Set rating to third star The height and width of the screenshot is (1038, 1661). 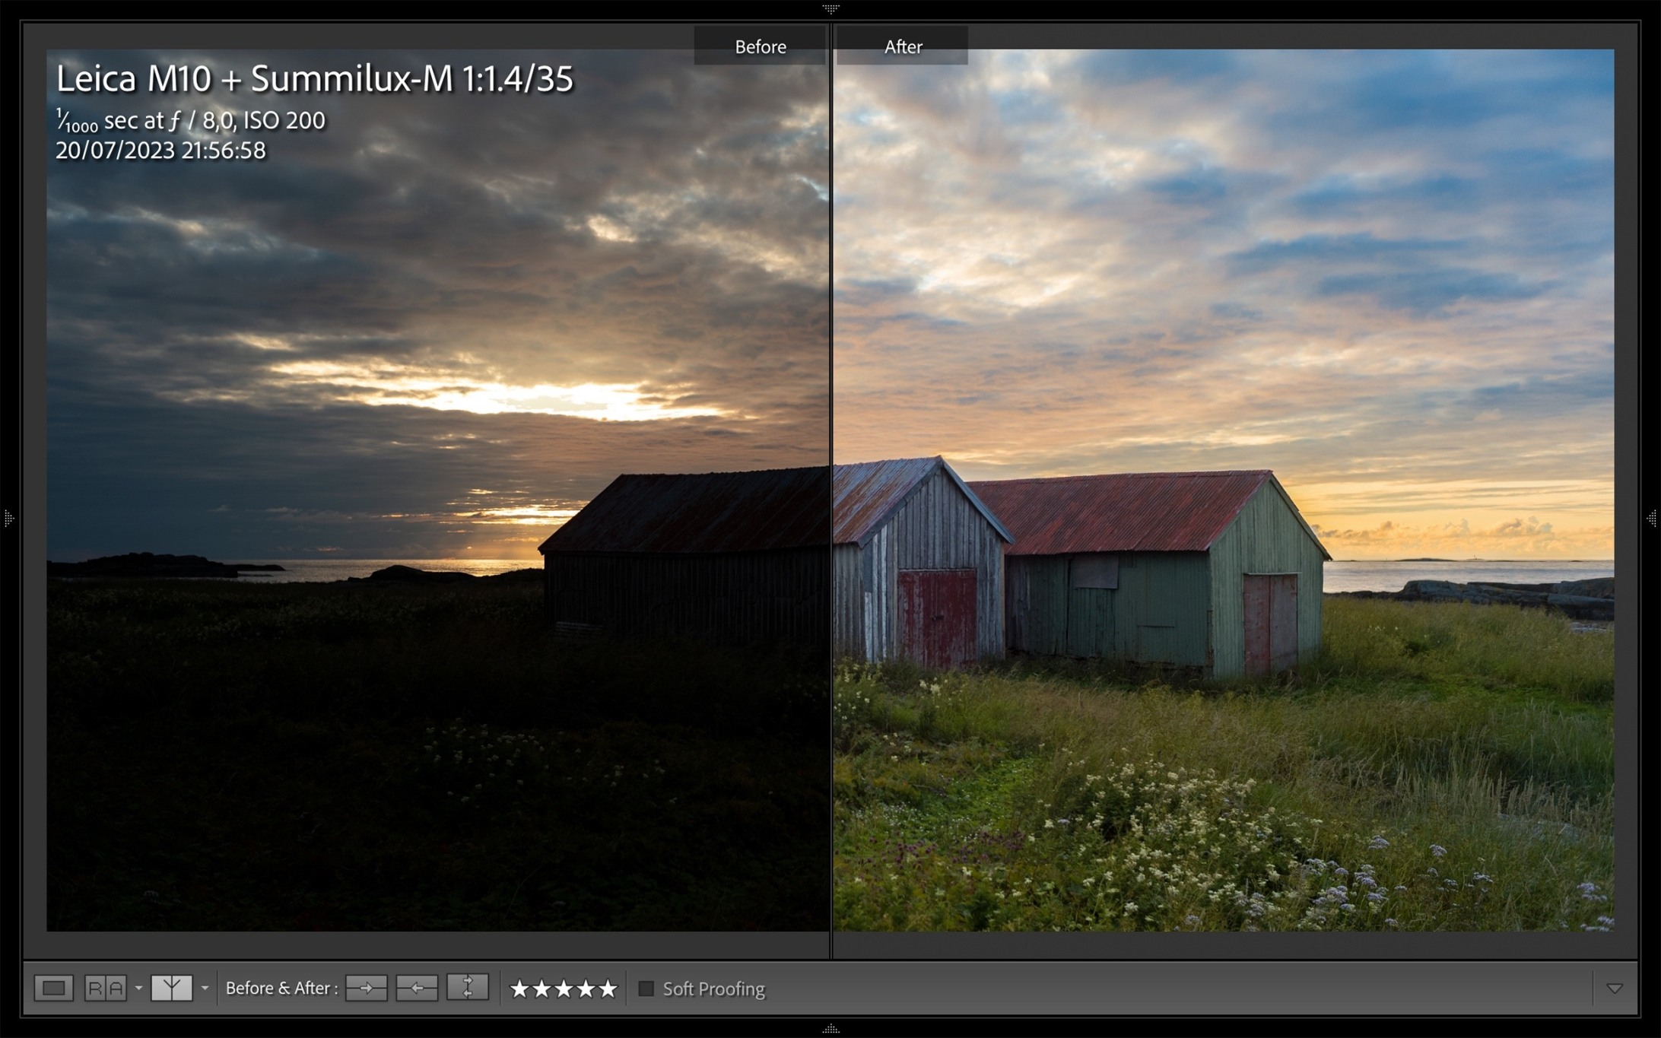point(563,989)
